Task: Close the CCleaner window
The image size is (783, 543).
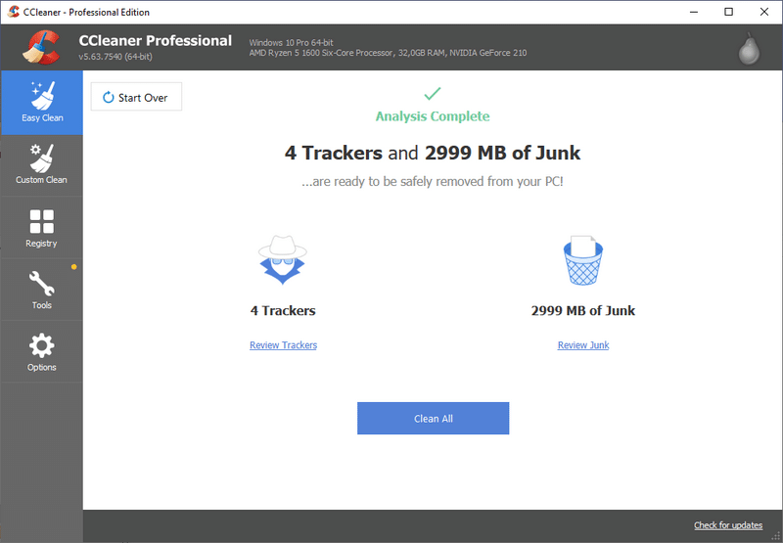Action: 763,12
